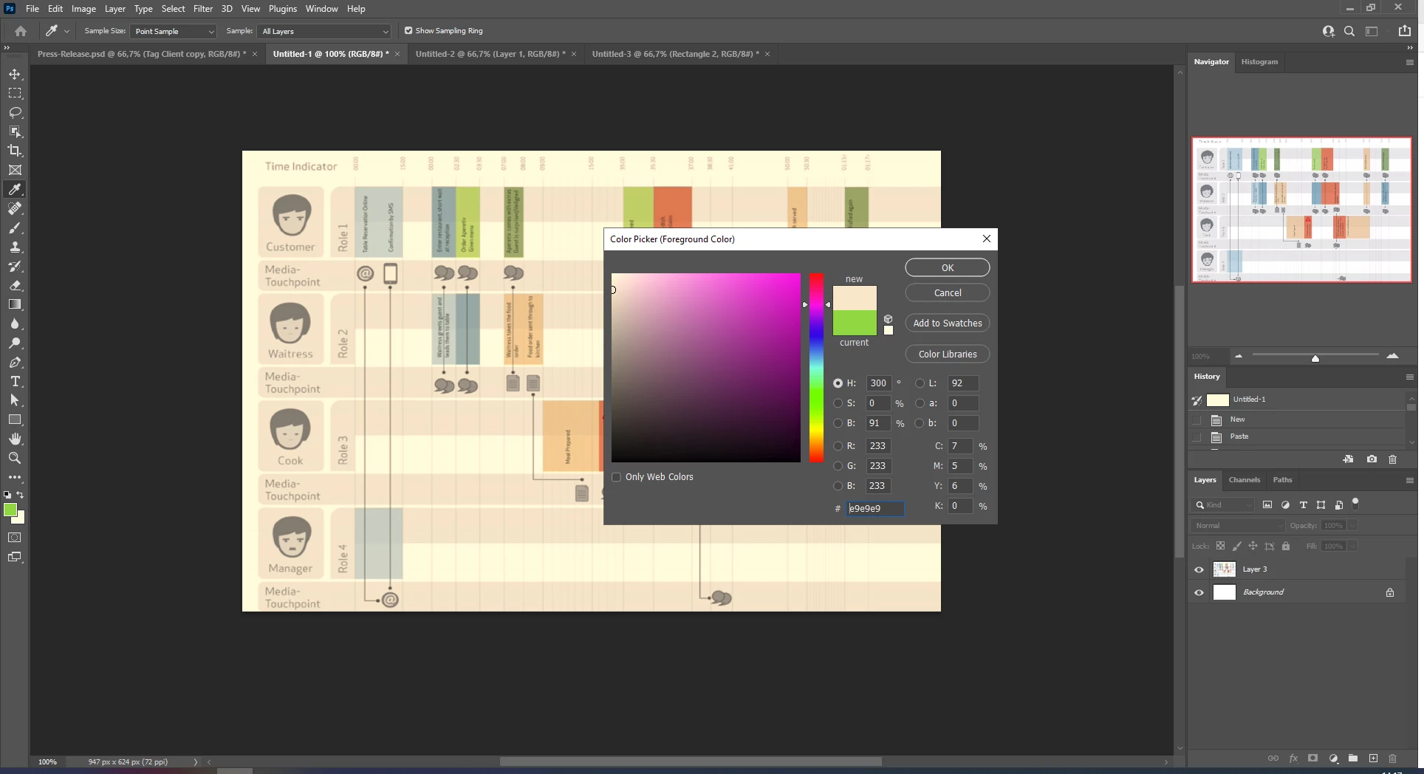The width and height of the screenshot is (1424, 774).
Task: Select the Move tool
Action: pos(15,75)
